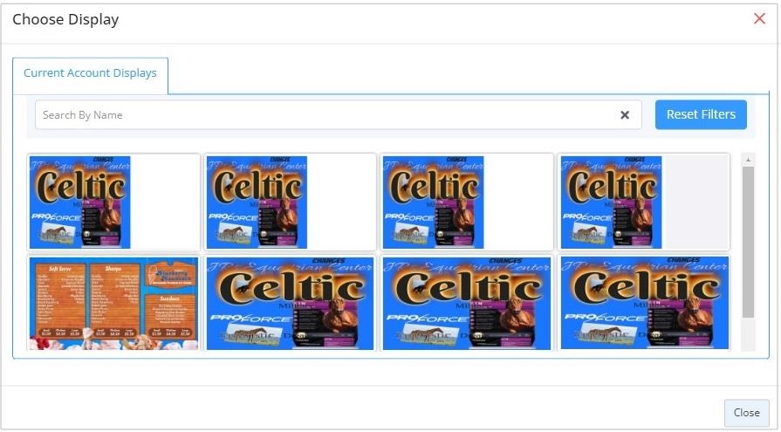This screenshot has width=781, height=432.
Task: Click the vertical scrollbar thumb
Action: pos(748,242)
